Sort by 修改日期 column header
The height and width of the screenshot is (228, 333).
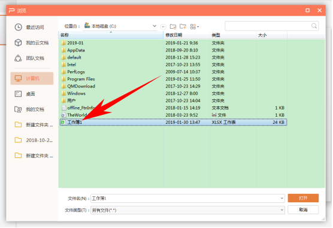[186, 35]
